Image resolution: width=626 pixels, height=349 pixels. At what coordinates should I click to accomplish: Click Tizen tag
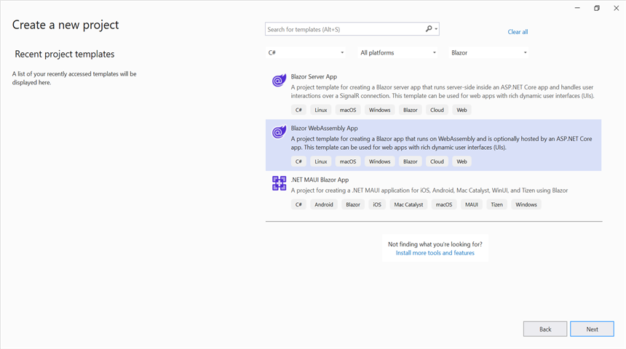pos(496,204)
